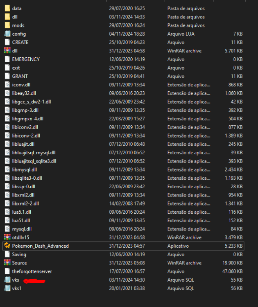Click the 'Aplicativo' type cell

(178, 246)
